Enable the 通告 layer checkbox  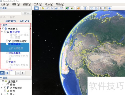(5, 84)
